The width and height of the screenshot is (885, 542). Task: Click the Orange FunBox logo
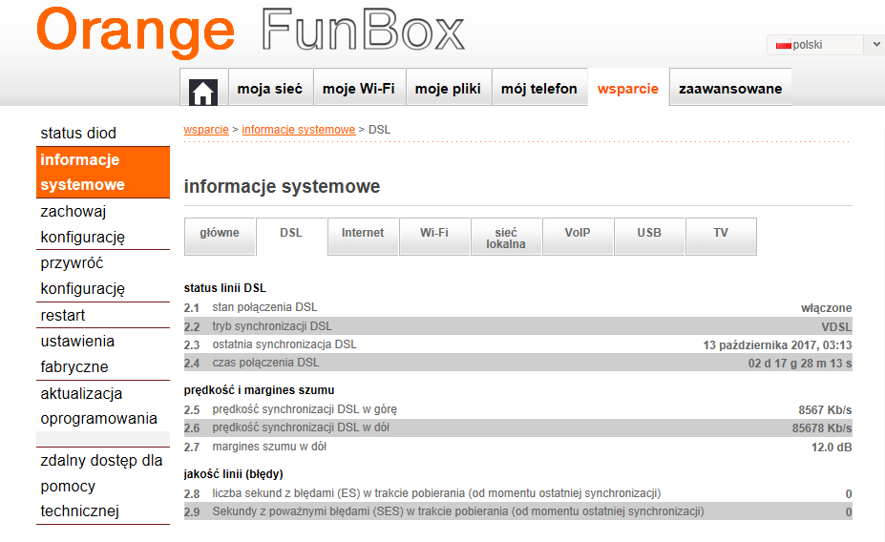pyautogui.click(x=250, y=32)
